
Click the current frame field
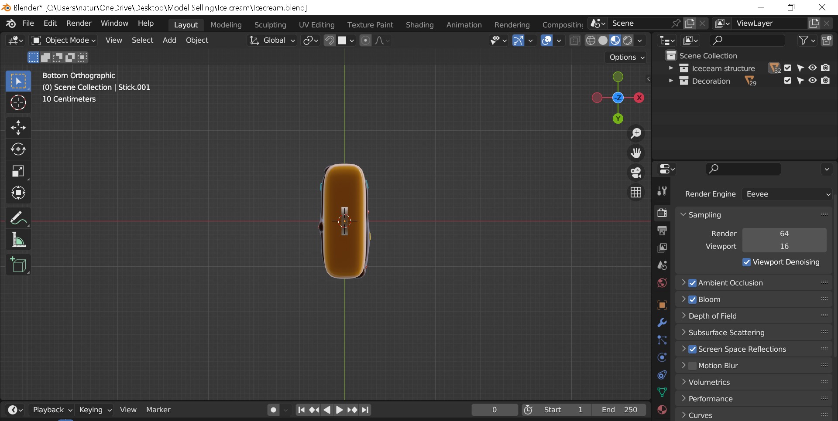(x=495, y=410)
